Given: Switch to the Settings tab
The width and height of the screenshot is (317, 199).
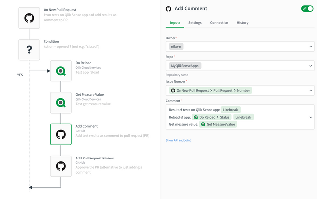Looking at the screenshot, I should (195, 23).
